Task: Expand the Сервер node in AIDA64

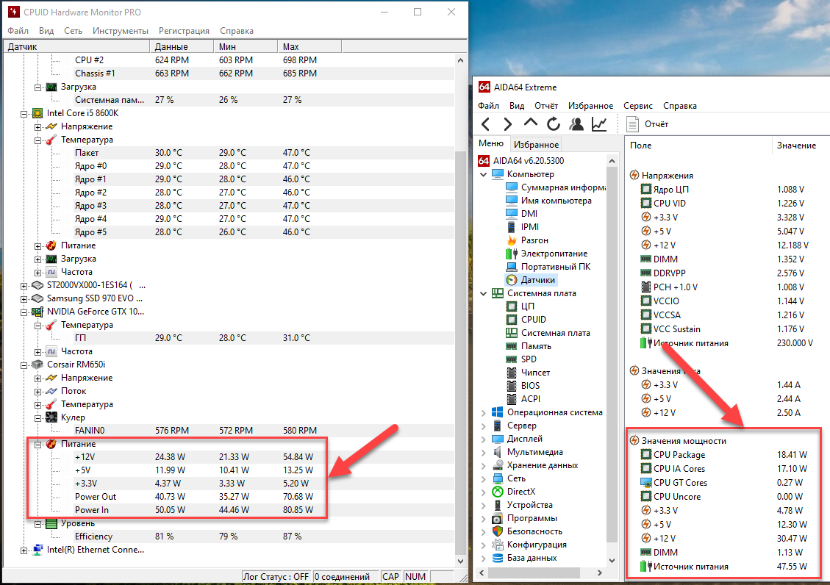Action: click(483, 426)
